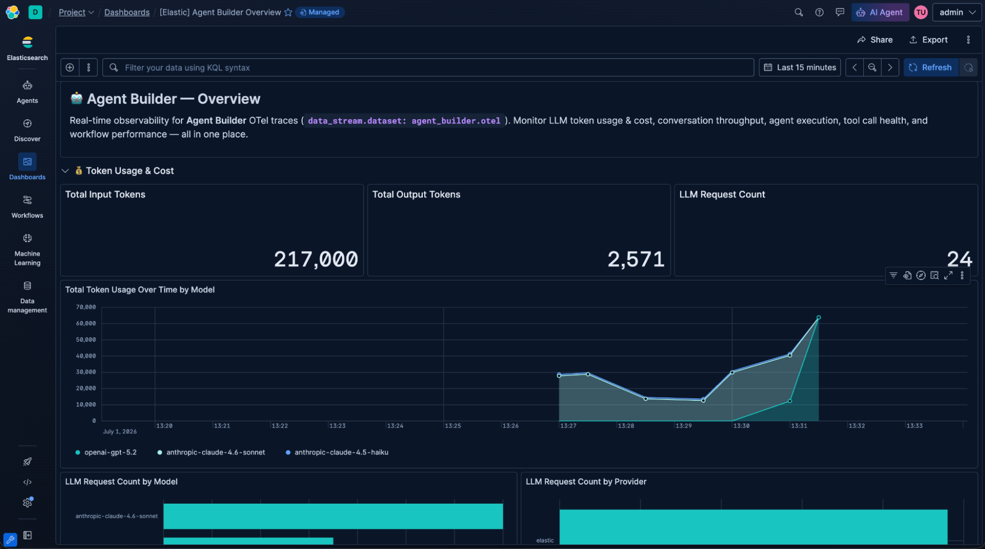This screenshot has width=985, height=549.
Task: Open the help menu icon
Action: (819, 12)
